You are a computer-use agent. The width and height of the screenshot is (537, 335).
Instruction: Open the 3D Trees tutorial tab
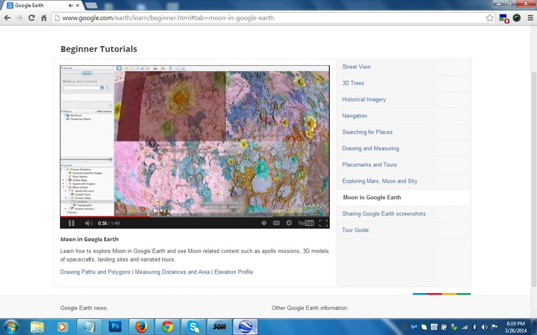(x=403, y=83)
